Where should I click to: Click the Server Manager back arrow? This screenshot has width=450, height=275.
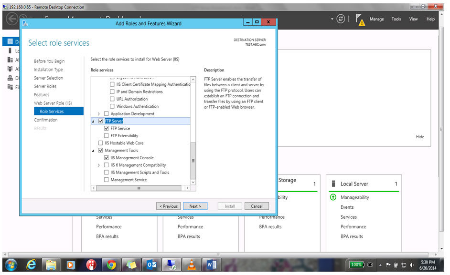(12, 19)
